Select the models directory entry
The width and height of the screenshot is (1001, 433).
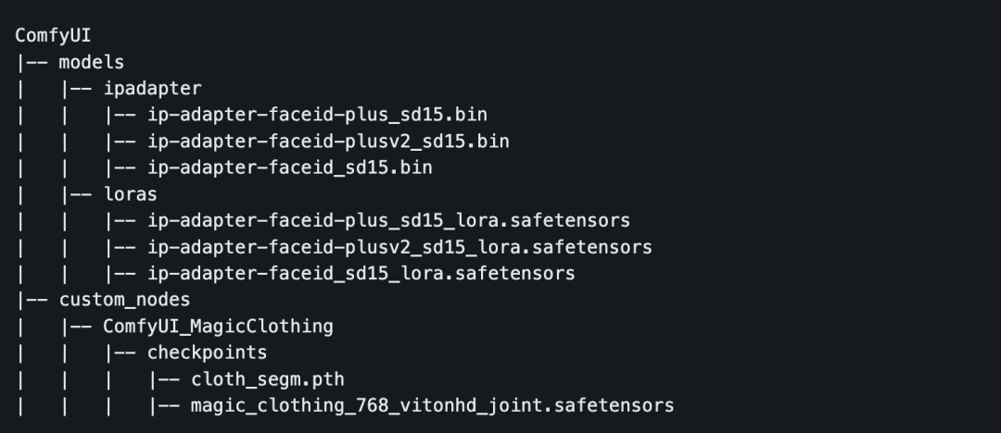(91, 62)
